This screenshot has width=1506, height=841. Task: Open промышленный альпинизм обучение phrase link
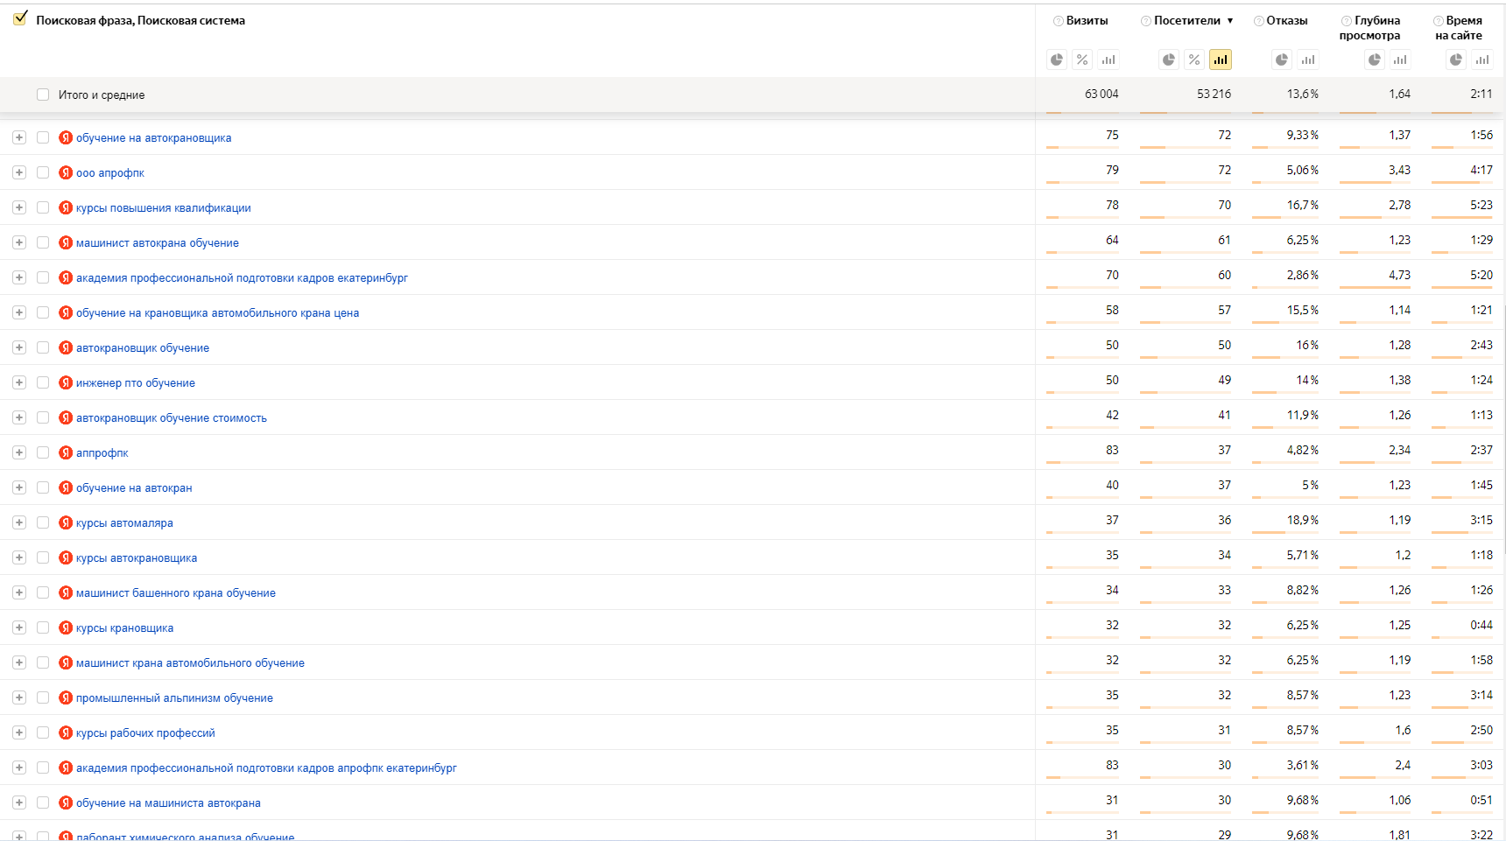click(x=174, y=698)
